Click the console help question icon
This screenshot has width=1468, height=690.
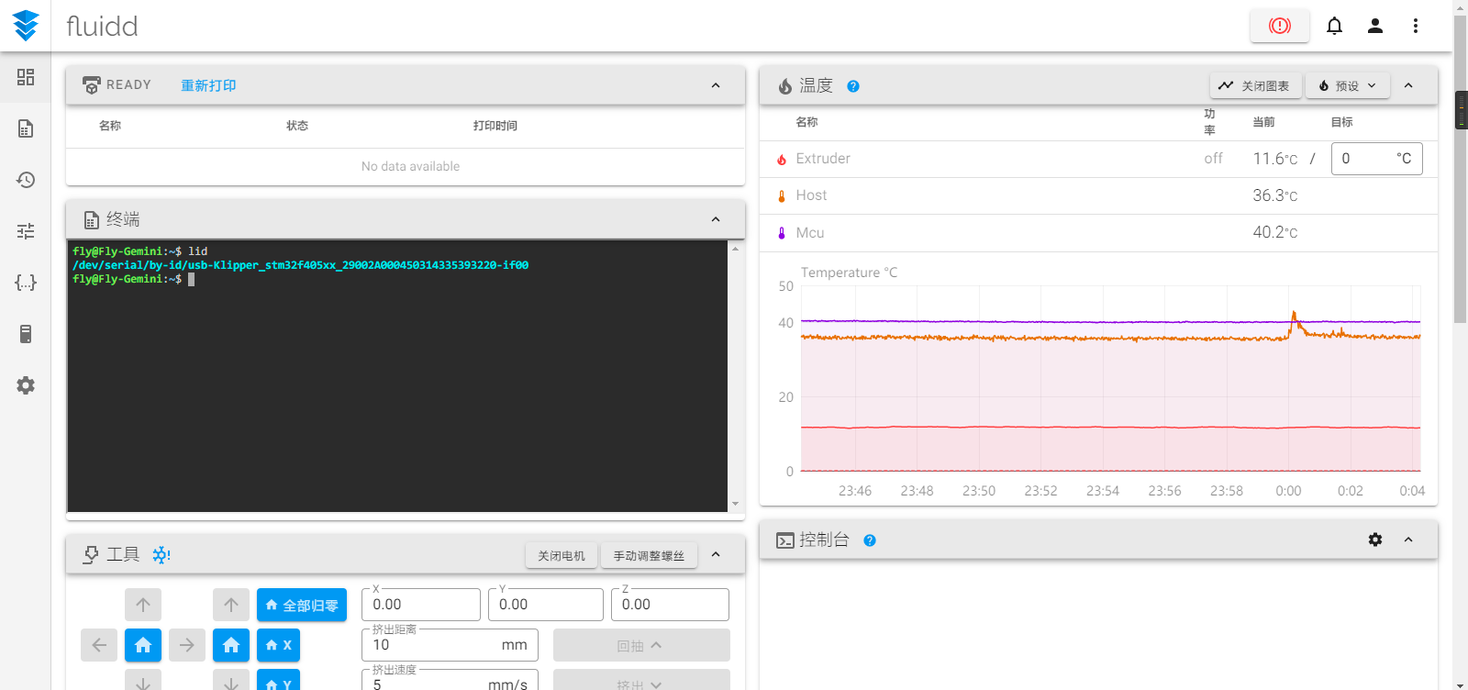click(870, 540)
